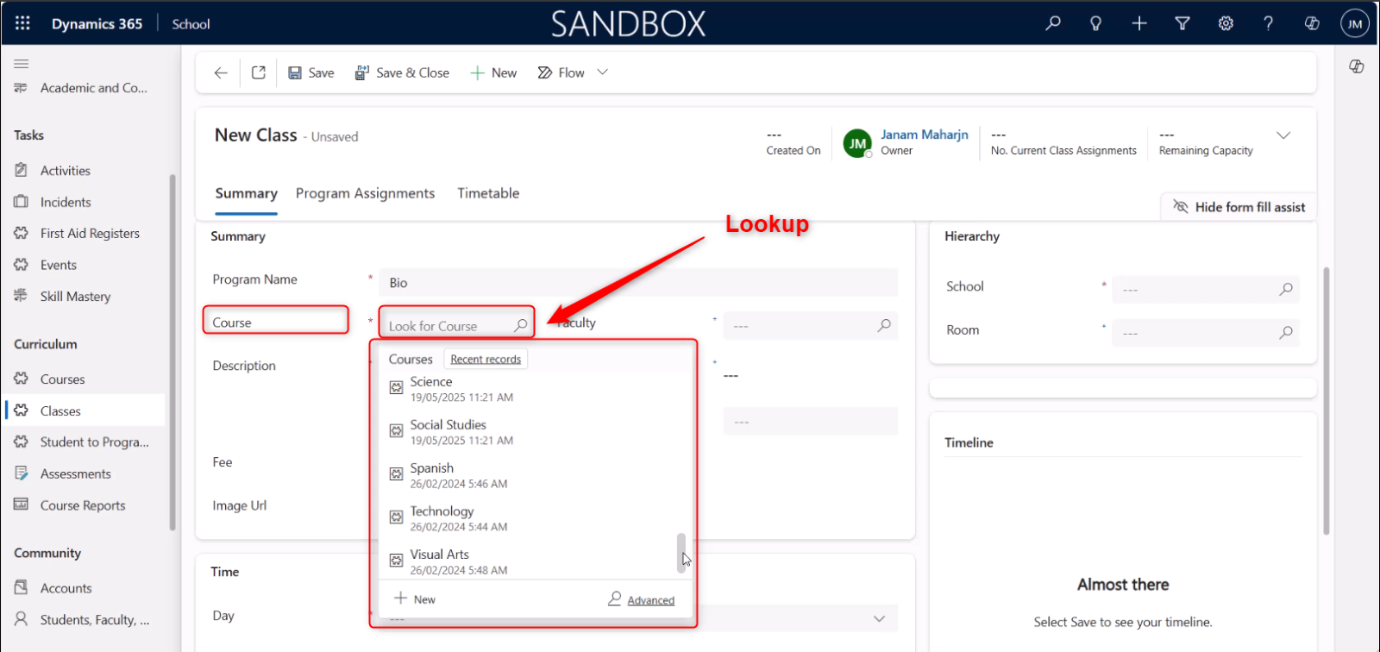Click the advanced filter funnel icon

click(1182, 23)
